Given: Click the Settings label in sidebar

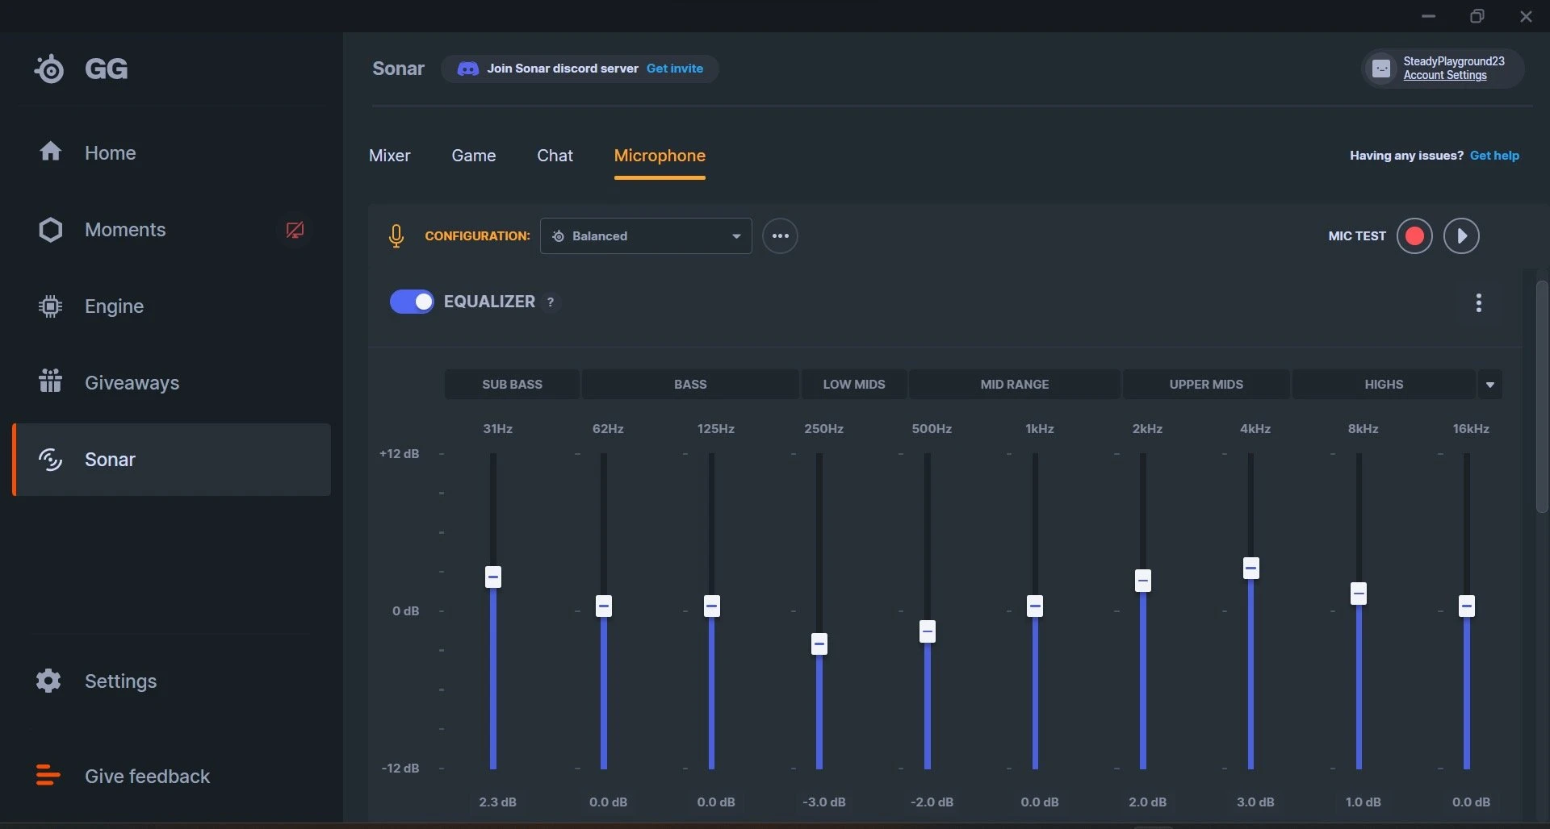Looking at the screenshot, I should coord(121,681).
